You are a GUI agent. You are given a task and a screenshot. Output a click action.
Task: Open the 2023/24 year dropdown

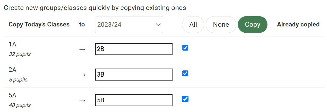point(129,25)
